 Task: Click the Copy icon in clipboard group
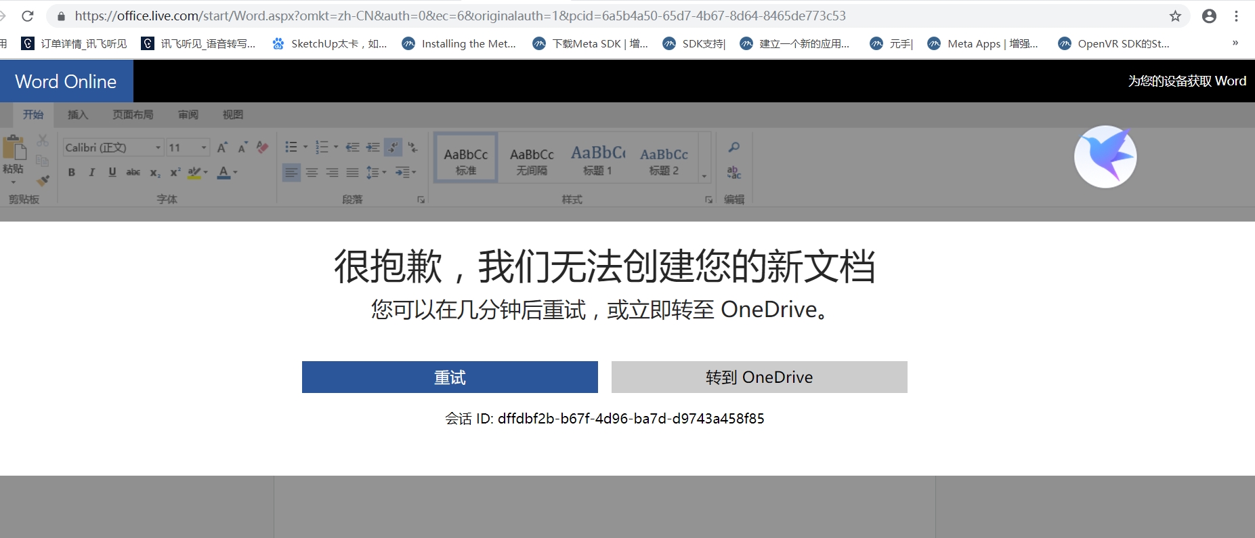43,161
